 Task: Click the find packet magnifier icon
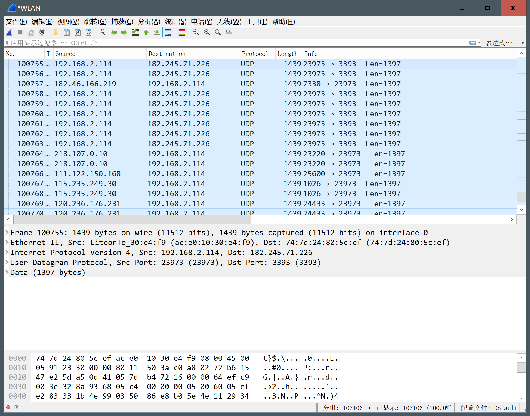tap(103, 32)
